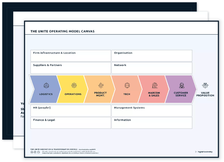Click 'The UNITE Innovation & Transformation Models' footer text

(x=54, y=149)
